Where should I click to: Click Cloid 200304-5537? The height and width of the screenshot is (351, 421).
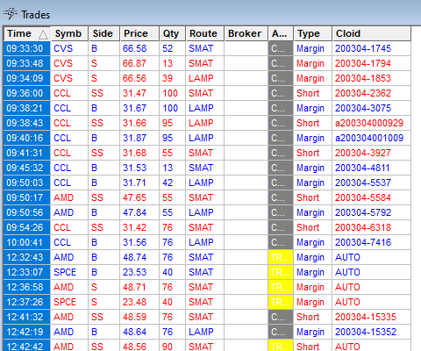(363, 183)
